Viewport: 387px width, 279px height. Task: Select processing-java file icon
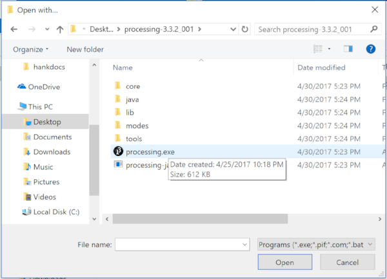pyautogui.click(x=118, y=164)
